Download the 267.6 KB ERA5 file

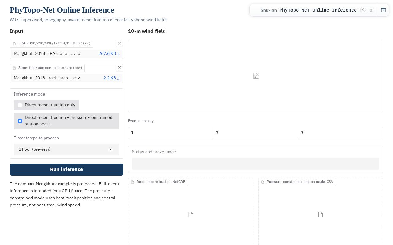pos(109,53)
